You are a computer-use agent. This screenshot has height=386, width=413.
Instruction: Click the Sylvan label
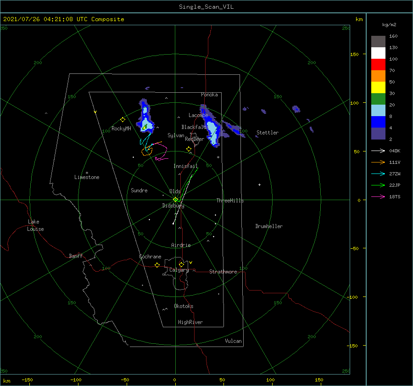pyautogui.click(x=176, y=135)
